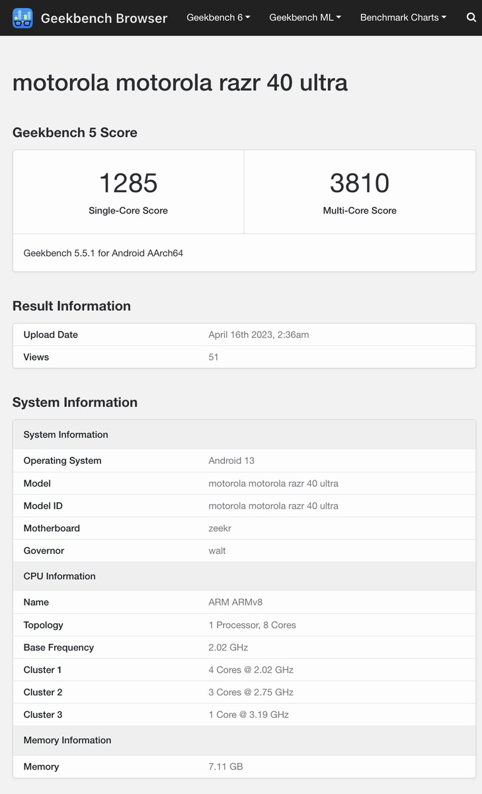Select the motherboard value zeekr
This screenshot has height=794, width=482.
[x=220, y=528]
